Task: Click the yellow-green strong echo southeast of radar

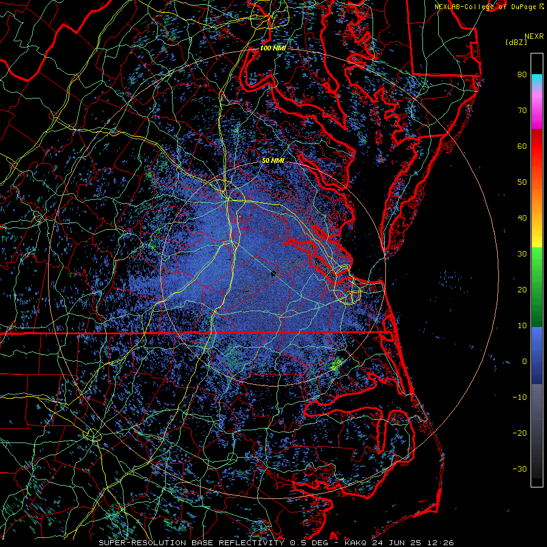Action: [335, 365]
